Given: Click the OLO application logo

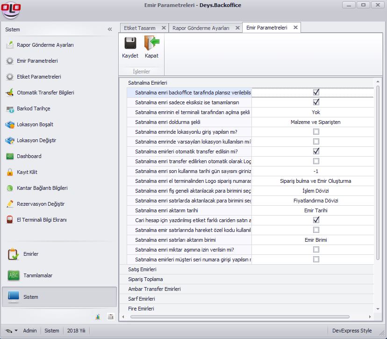Looking at the screenshot, I should coord(11,10).
